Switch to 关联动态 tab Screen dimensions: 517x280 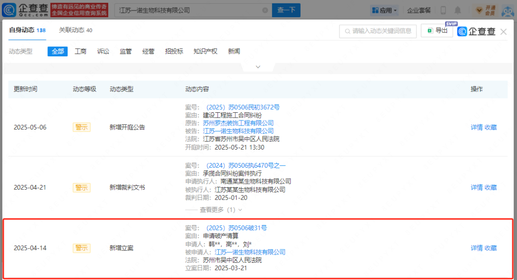tap(76, 30)
